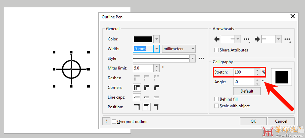Expand the millimeters units dropdown

click(179, 49)
